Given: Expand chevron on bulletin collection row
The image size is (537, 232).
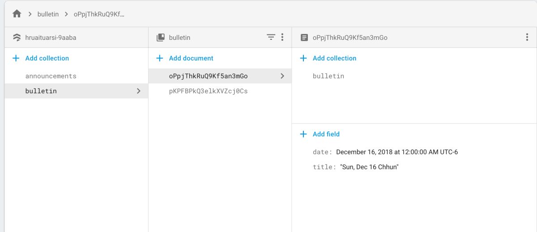Looking at the screenshot, I should (139, 91).
